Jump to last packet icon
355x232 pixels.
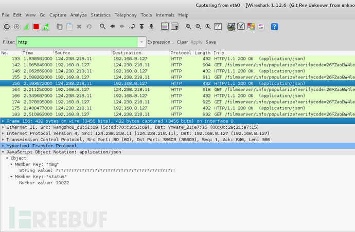click(x=151, y=27)
